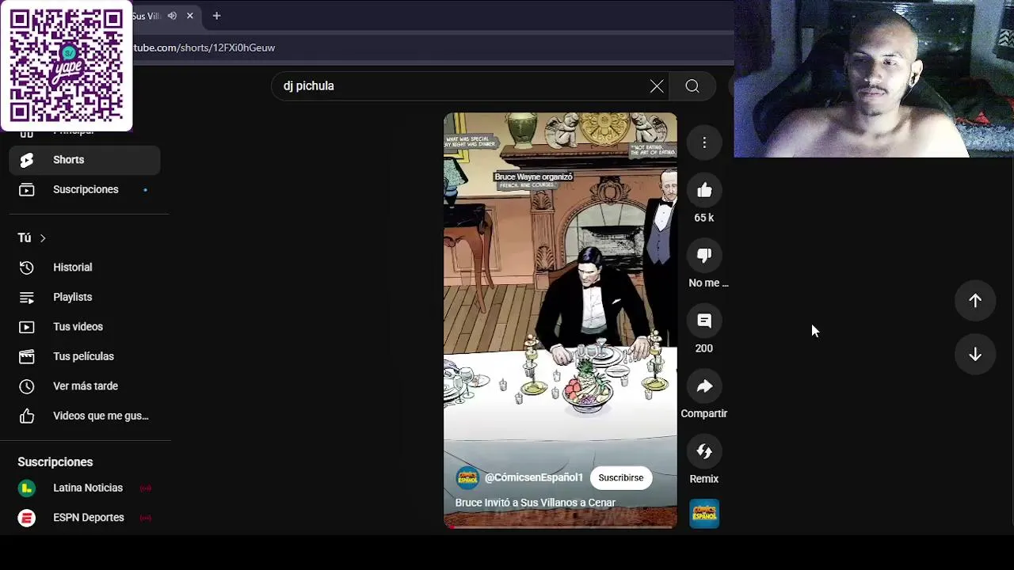1014x570 pixels.
Task: Open the Shorts sidebar item
Action: pos(85,160)
